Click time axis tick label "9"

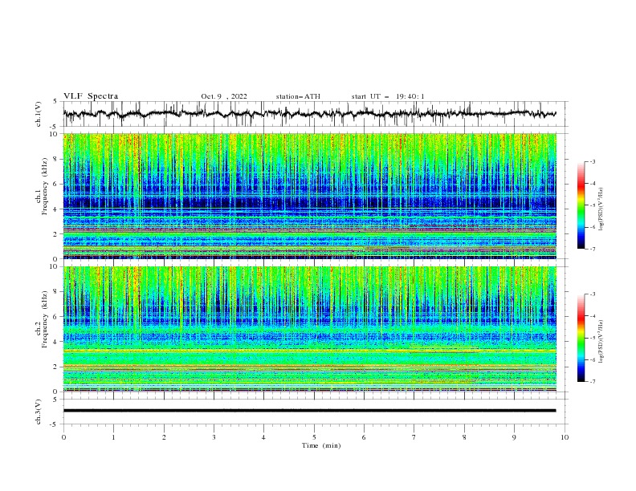click(514, 437)
